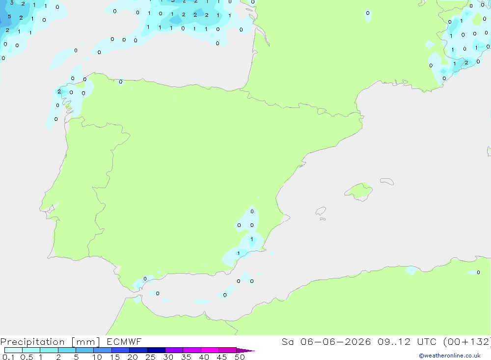Click legend tick label '30'
This screenshot has width=491, height=360.
click(168, 357)
